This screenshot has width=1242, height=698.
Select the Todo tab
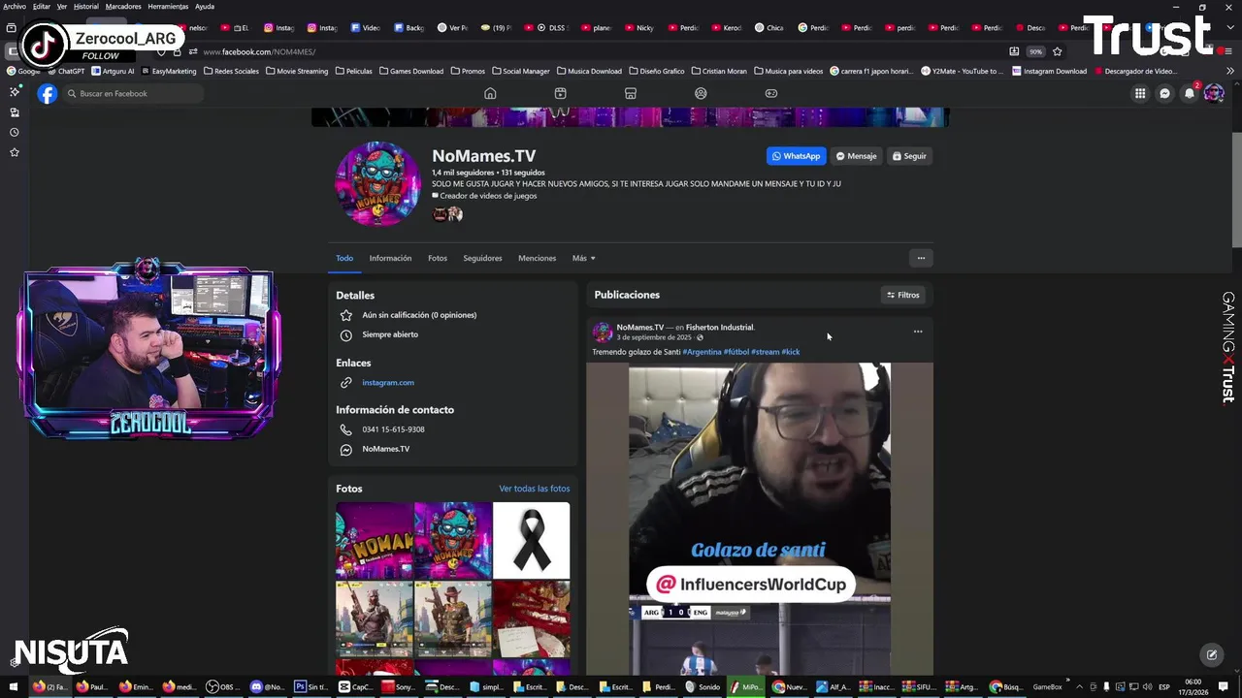tap(344, 258)
